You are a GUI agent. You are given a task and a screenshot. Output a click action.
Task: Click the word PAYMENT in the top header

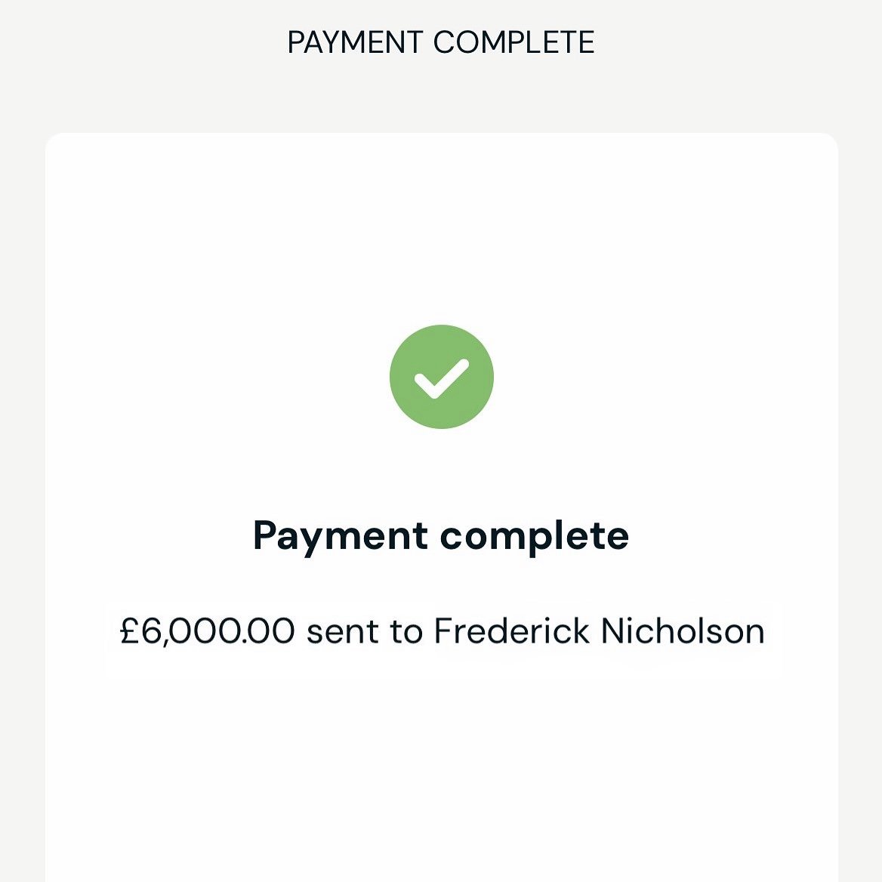coord(355,42)
